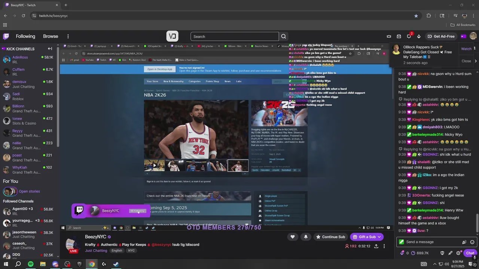
Task: Click the shield icon below chat
Action: [442, 253]
